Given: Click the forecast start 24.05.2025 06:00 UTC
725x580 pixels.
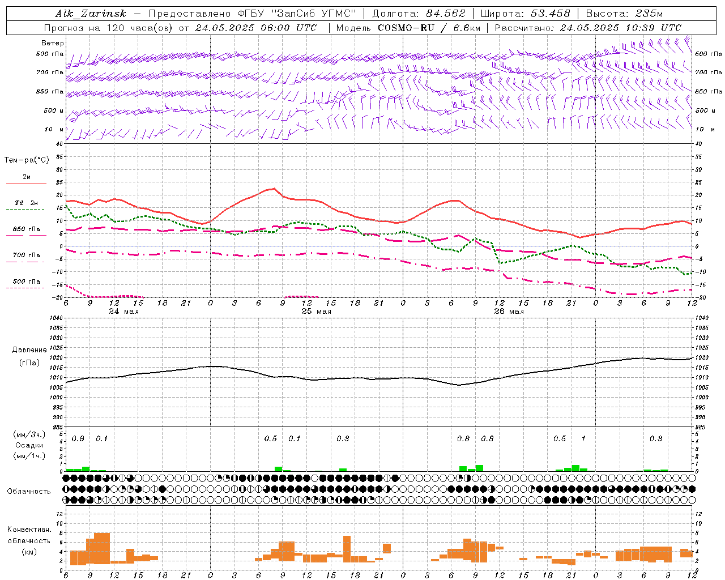Looking at the screenshot, I should tap(255, 28).
